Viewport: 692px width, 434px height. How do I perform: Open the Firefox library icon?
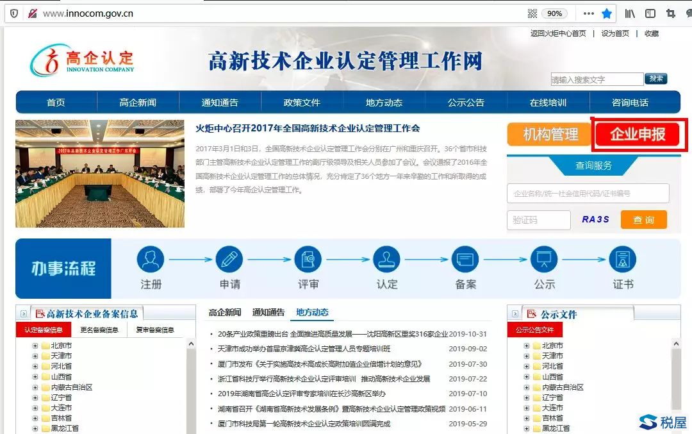[x=630, y=13]
